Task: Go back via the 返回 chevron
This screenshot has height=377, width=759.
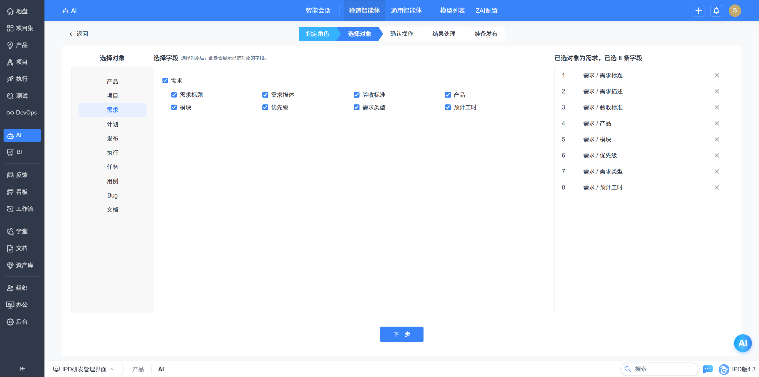Action: (x=71, y=34)
